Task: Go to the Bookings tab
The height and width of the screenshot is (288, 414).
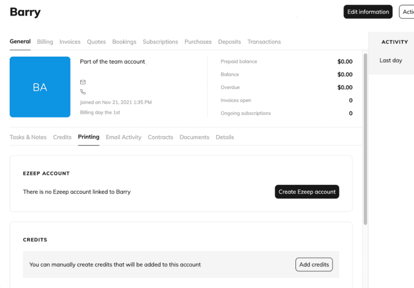Action: [124, 42]
